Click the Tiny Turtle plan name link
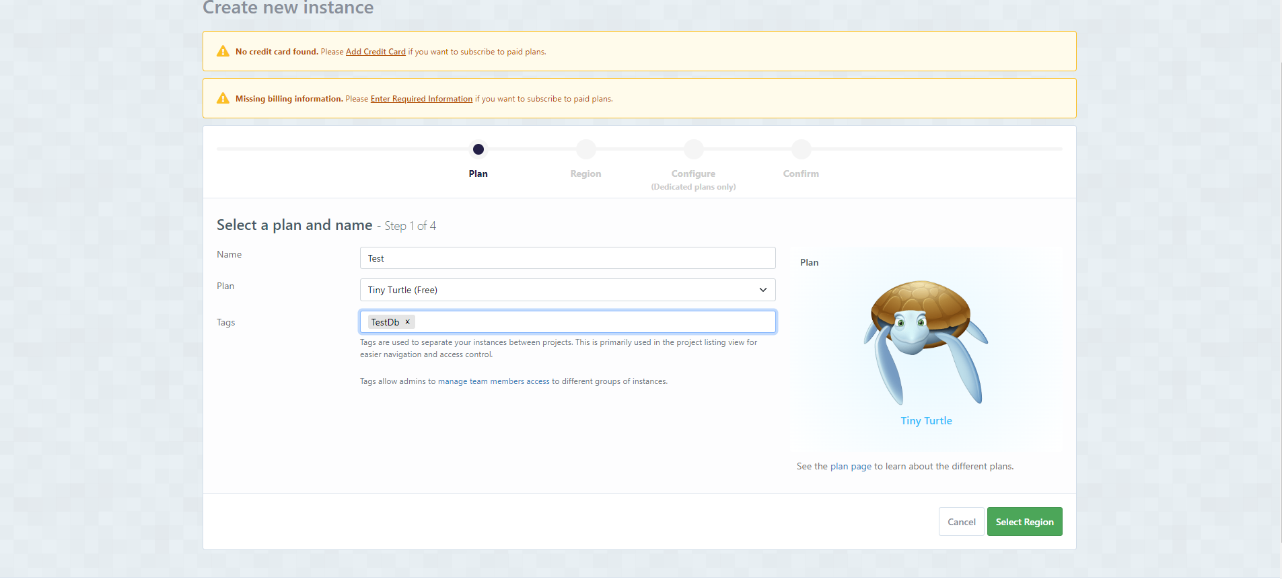The height and width of the screenshot is (579, 1282). point(926,421)
